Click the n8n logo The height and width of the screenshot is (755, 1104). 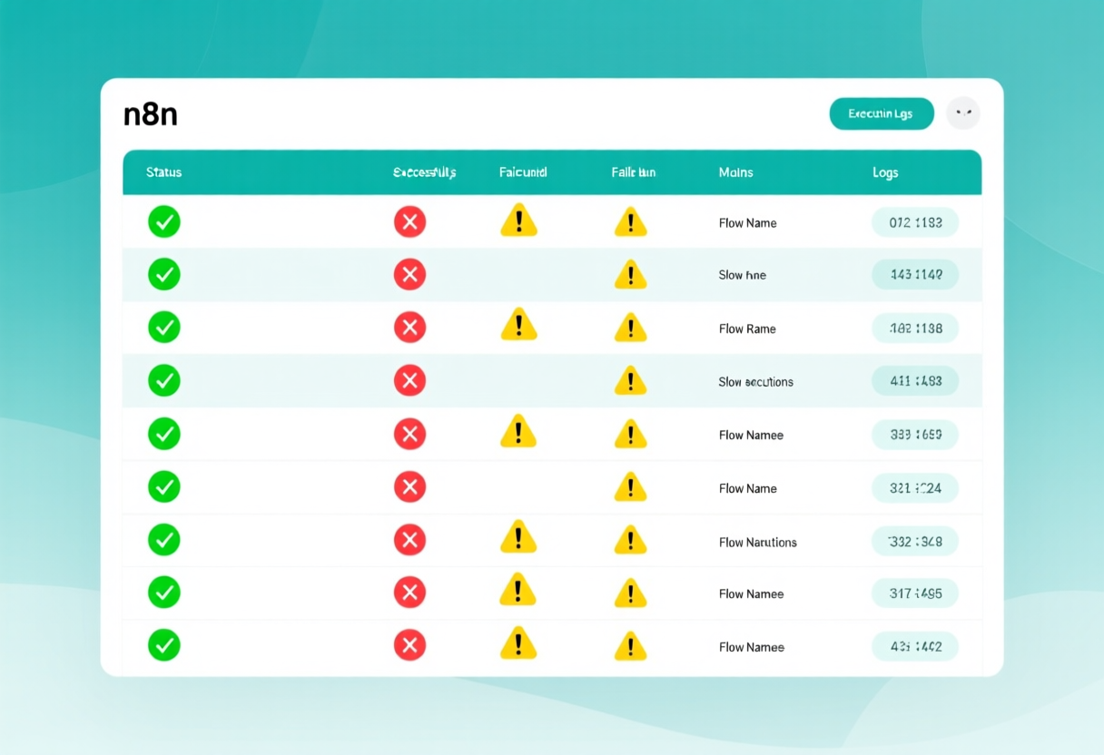[151, 114]
